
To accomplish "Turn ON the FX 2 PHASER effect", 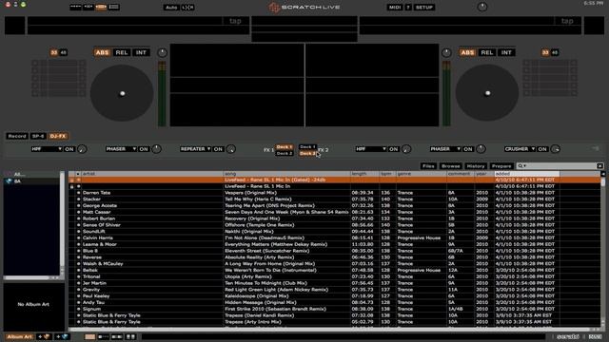I will [468, 149].
